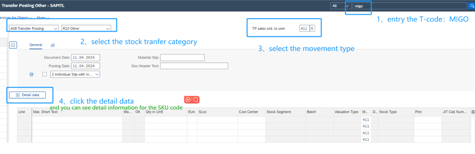Open the R10 Other dropdown
The width and height of the screenshot is (475, 154).
[x=108, y=29]
